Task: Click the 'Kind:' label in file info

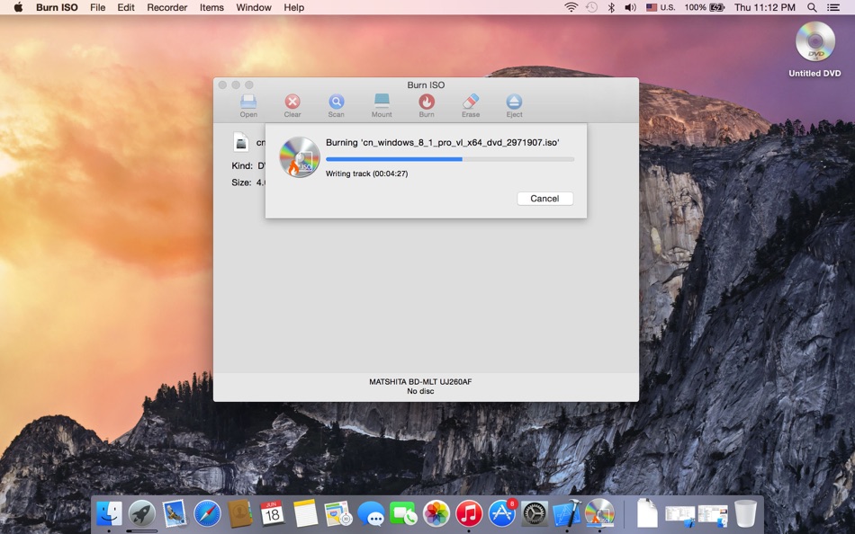Action: [242, 165]
